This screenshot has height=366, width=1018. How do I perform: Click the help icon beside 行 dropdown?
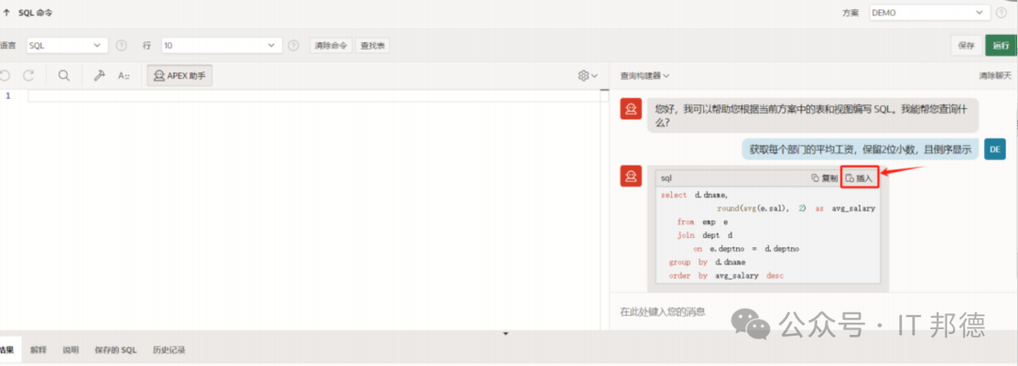point(293,45)
